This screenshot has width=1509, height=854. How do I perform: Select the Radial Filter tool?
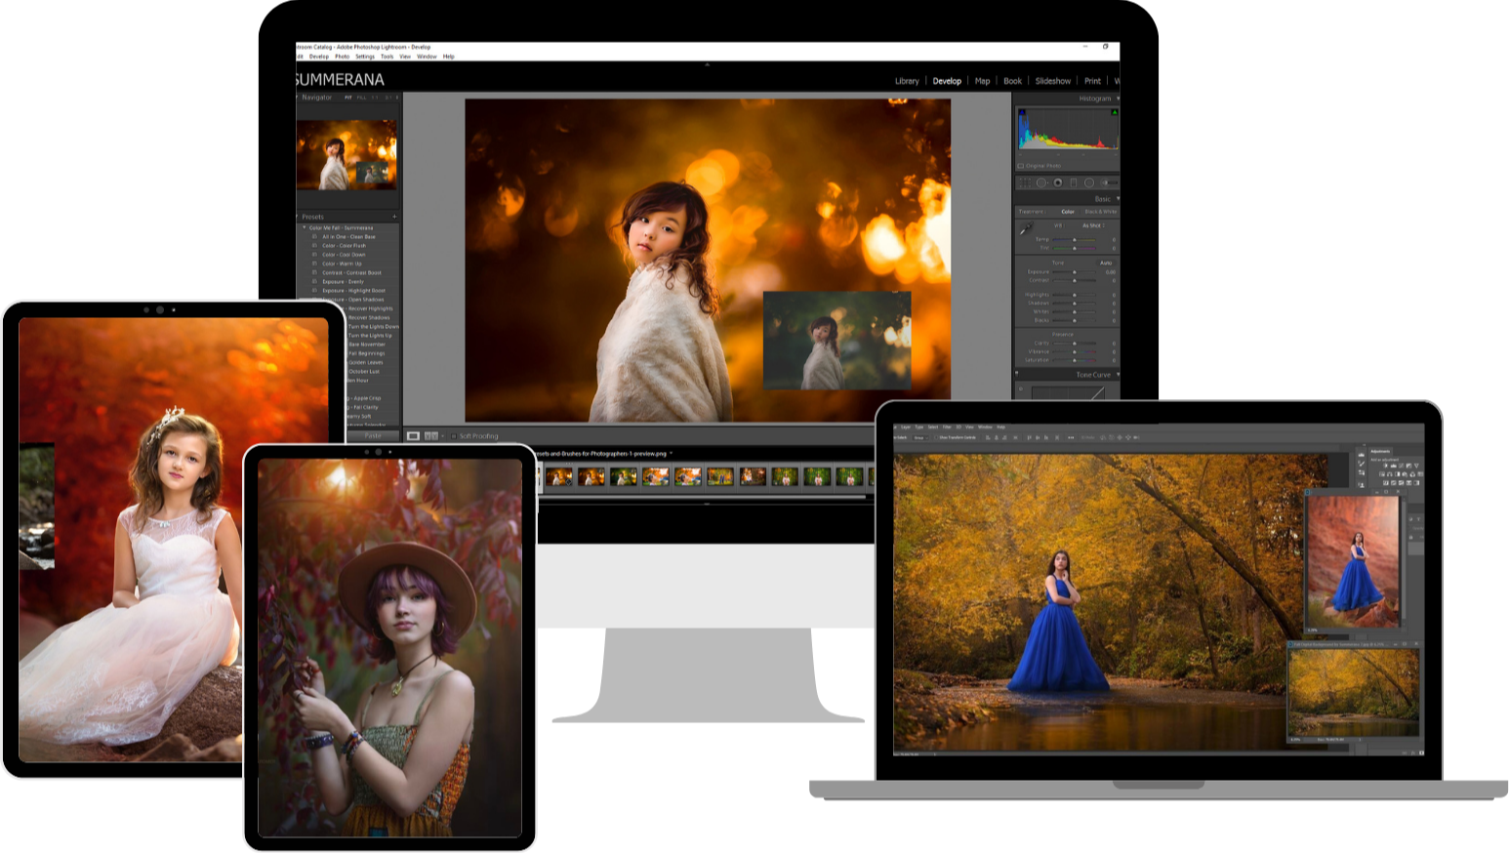[x=1089, y=183]
